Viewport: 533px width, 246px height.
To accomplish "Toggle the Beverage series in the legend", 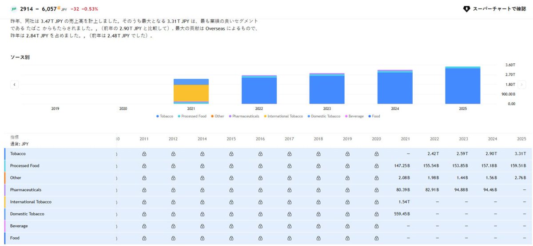I will [354, 116].
